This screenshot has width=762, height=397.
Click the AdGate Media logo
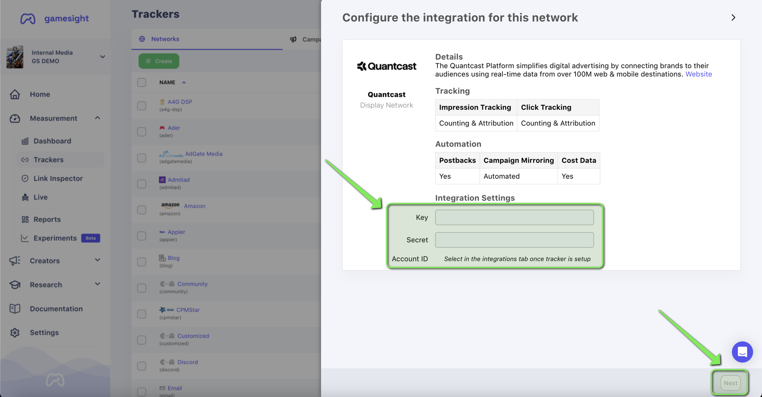click(x=171, y=154)
